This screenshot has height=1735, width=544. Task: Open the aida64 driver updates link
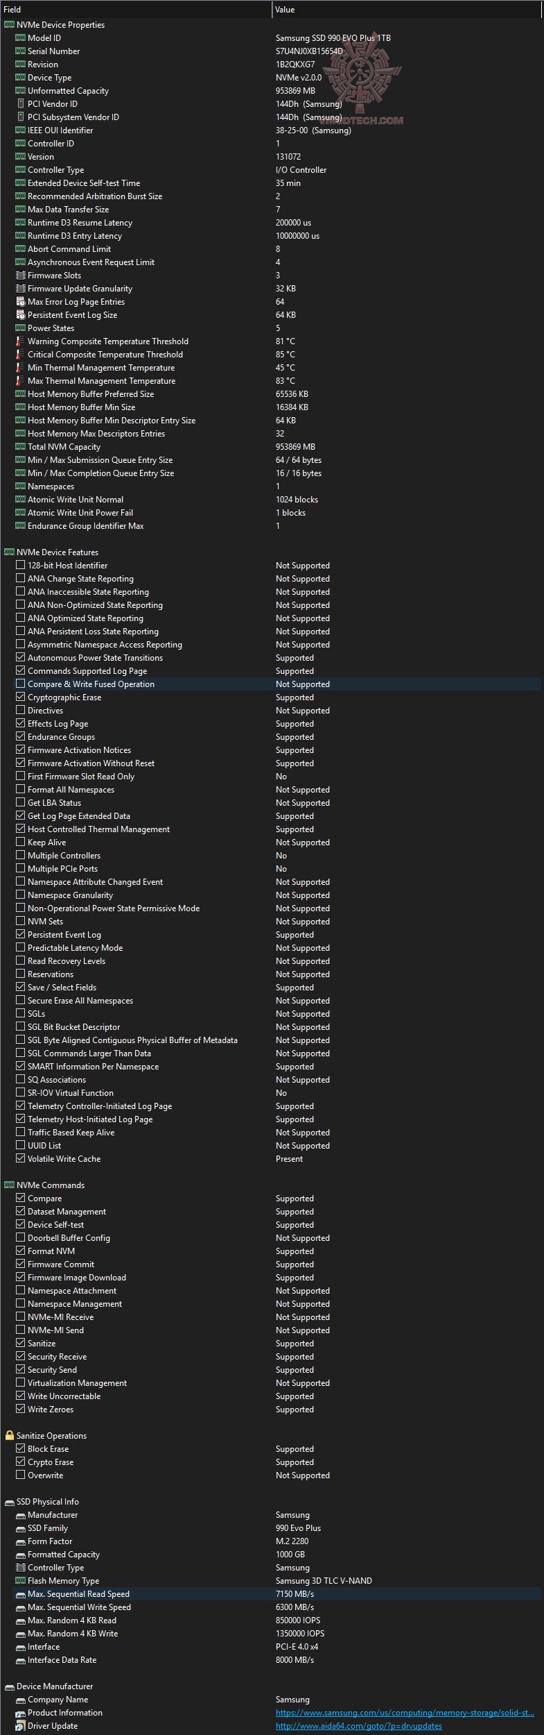pyautogui.click(x=358, y=1726)
